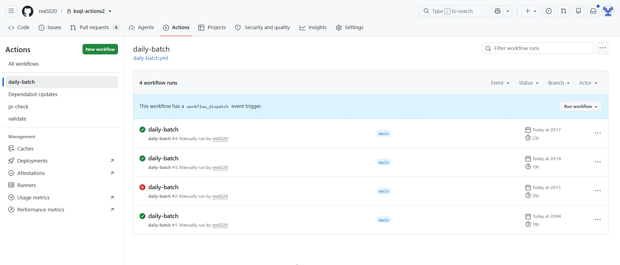Click the 20s duration of run #2
Screen dimensions: 620x265
(535, 196)
